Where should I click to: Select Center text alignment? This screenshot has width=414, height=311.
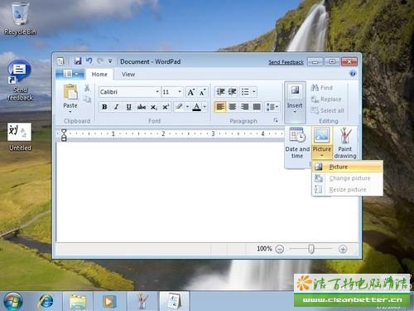(x=233, y=107)
